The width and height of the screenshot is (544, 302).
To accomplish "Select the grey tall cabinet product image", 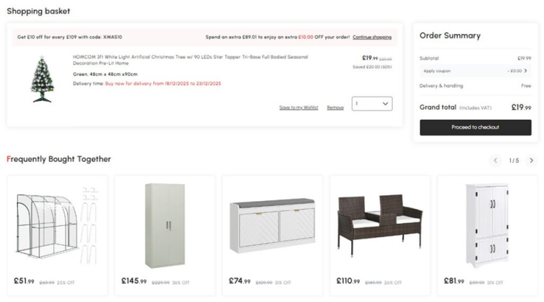I will coord(165,224).
